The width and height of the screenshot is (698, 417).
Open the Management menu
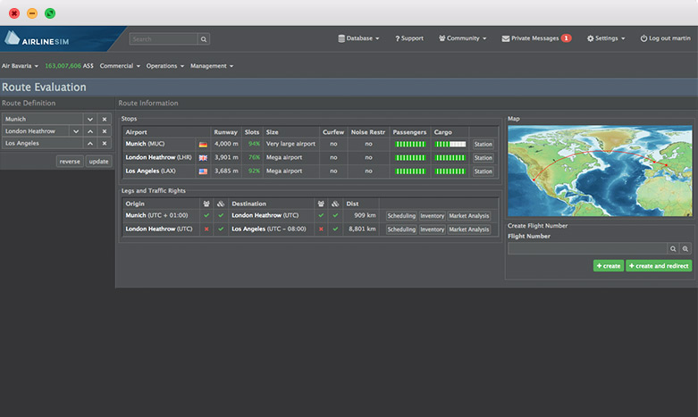[212, 66]
